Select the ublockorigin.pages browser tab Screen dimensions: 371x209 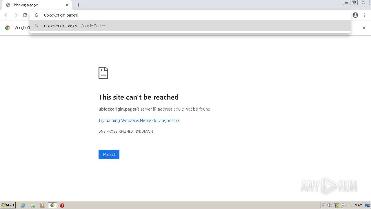tap(37, 5)
